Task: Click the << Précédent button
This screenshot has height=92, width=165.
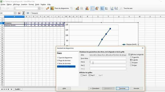Action: click(95, 88)
